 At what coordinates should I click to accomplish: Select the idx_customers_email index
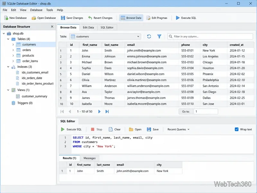[35, 72]
